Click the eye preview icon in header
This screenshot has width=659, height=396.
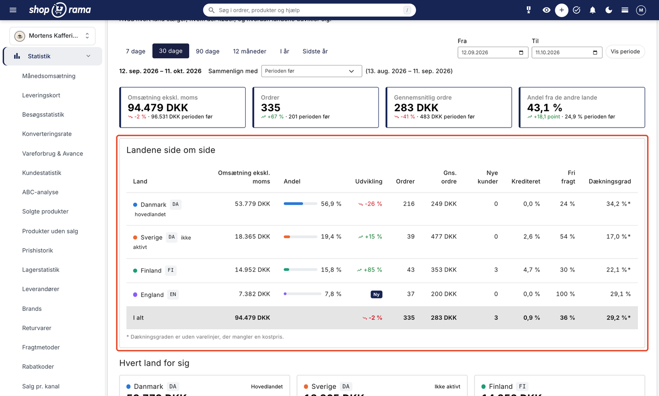[x=546, y=10]
